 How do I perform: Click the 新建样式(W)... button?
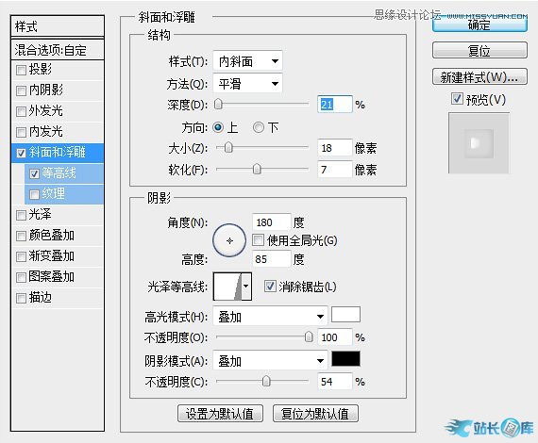pyautogui.click(x=479, y=76)
